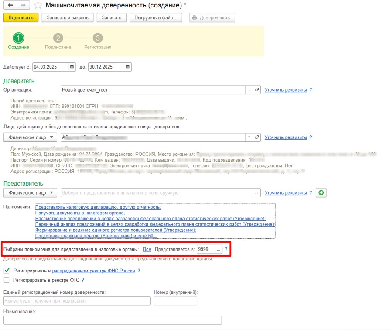Image resolution: width=390 pixels, height=330 pixels.
Task: Click the forward arrow navigation button
Action: click(x=23, y=5)
